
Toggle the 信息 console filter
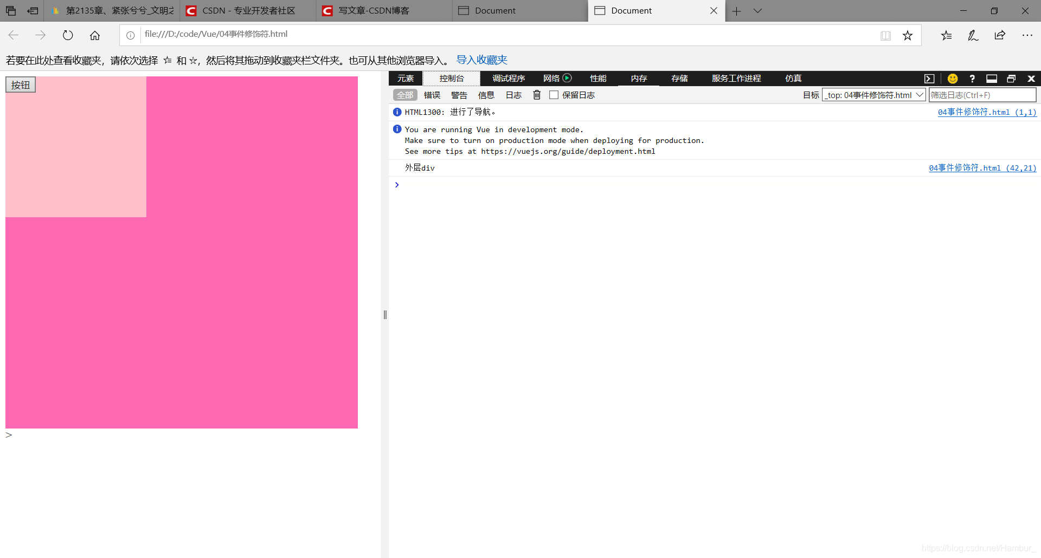click(486, 95)
